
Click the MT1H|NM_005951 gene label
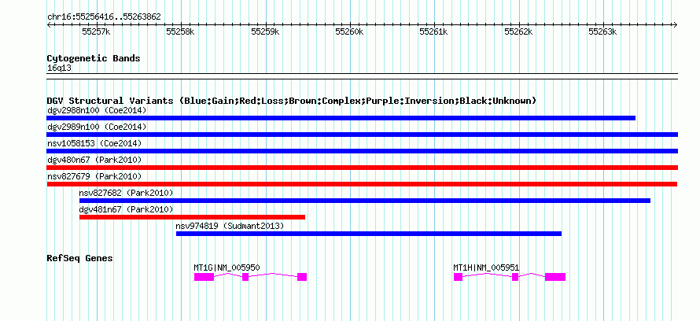[486, 267]
